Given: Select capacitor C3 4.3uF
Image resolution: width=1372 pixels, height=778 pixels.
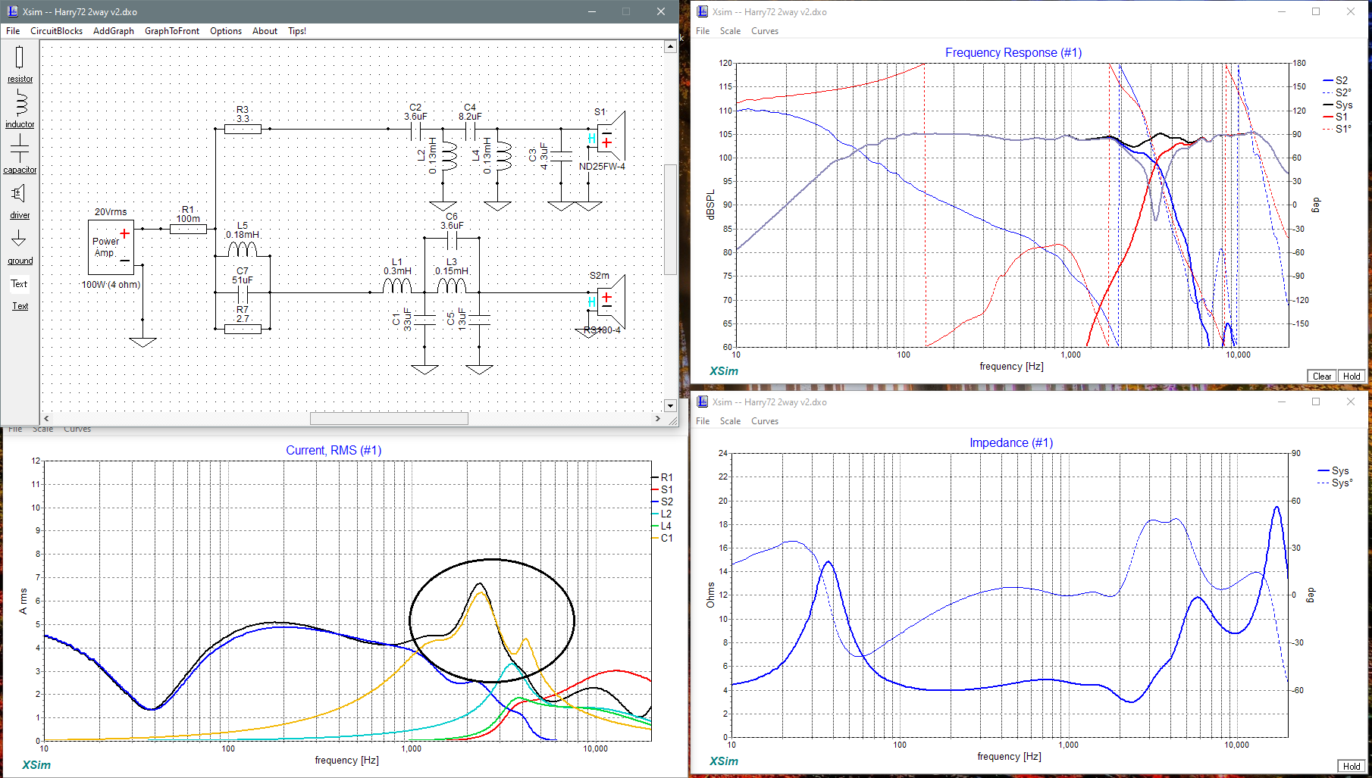Looking at the screenshot, I should 561,156.
